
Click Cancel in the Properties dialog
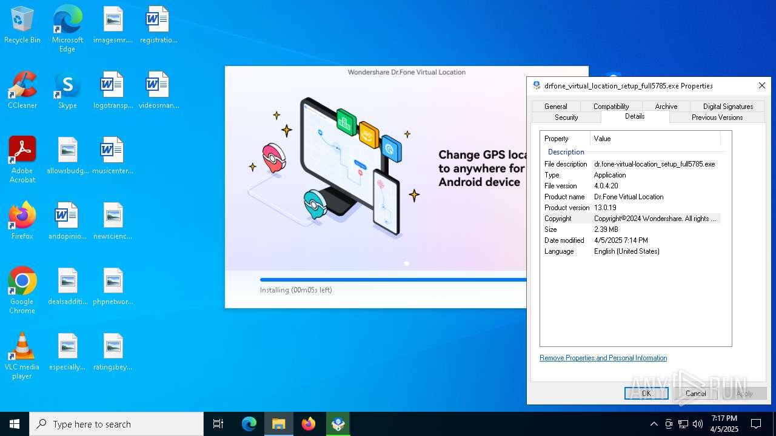(x=695, y=393)
